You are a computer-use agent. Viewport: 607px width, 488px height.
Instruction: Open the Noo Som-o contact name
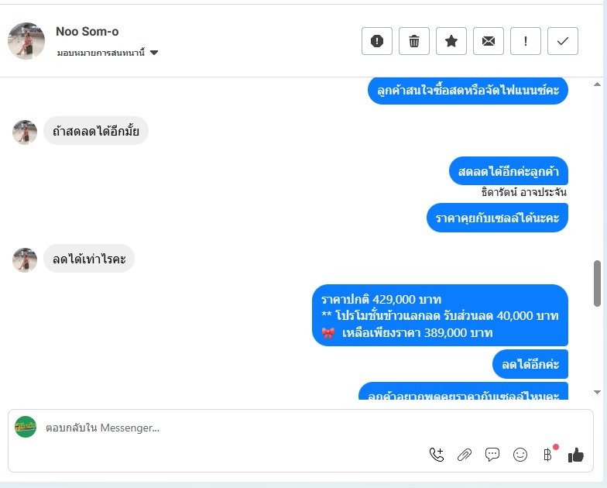point(87,31)
